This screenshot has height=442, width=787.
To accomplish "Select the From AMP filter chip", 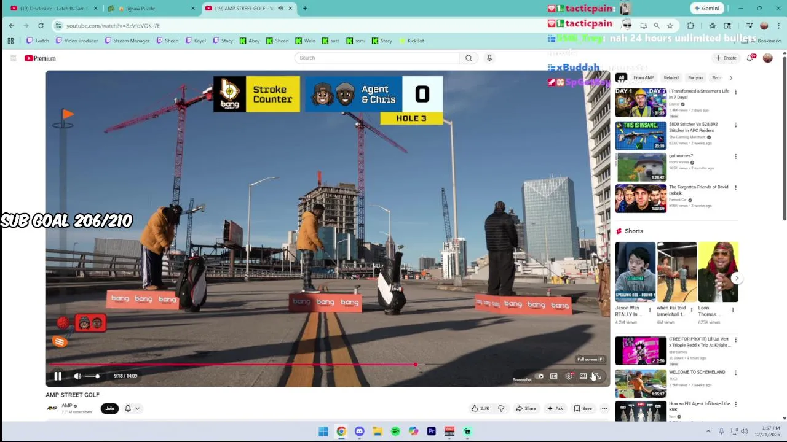I will 644,78.
